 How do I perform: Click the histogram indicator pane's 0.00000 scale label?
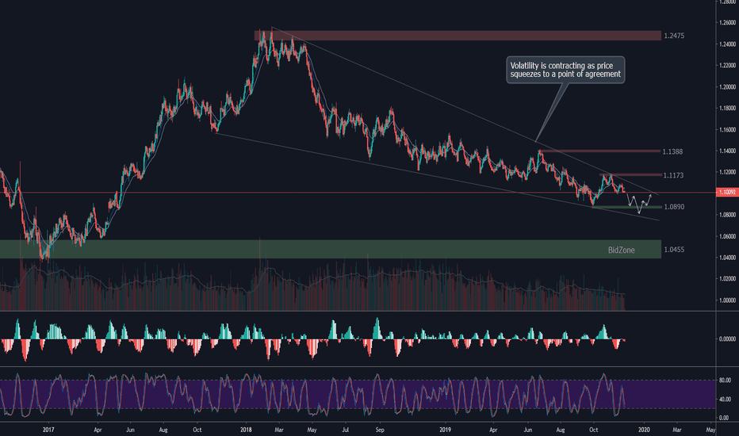[726, 339]
